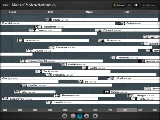160x120 pixels.
Task: Jump to year 2000 on bottom scale
Action: click(155, 110)
